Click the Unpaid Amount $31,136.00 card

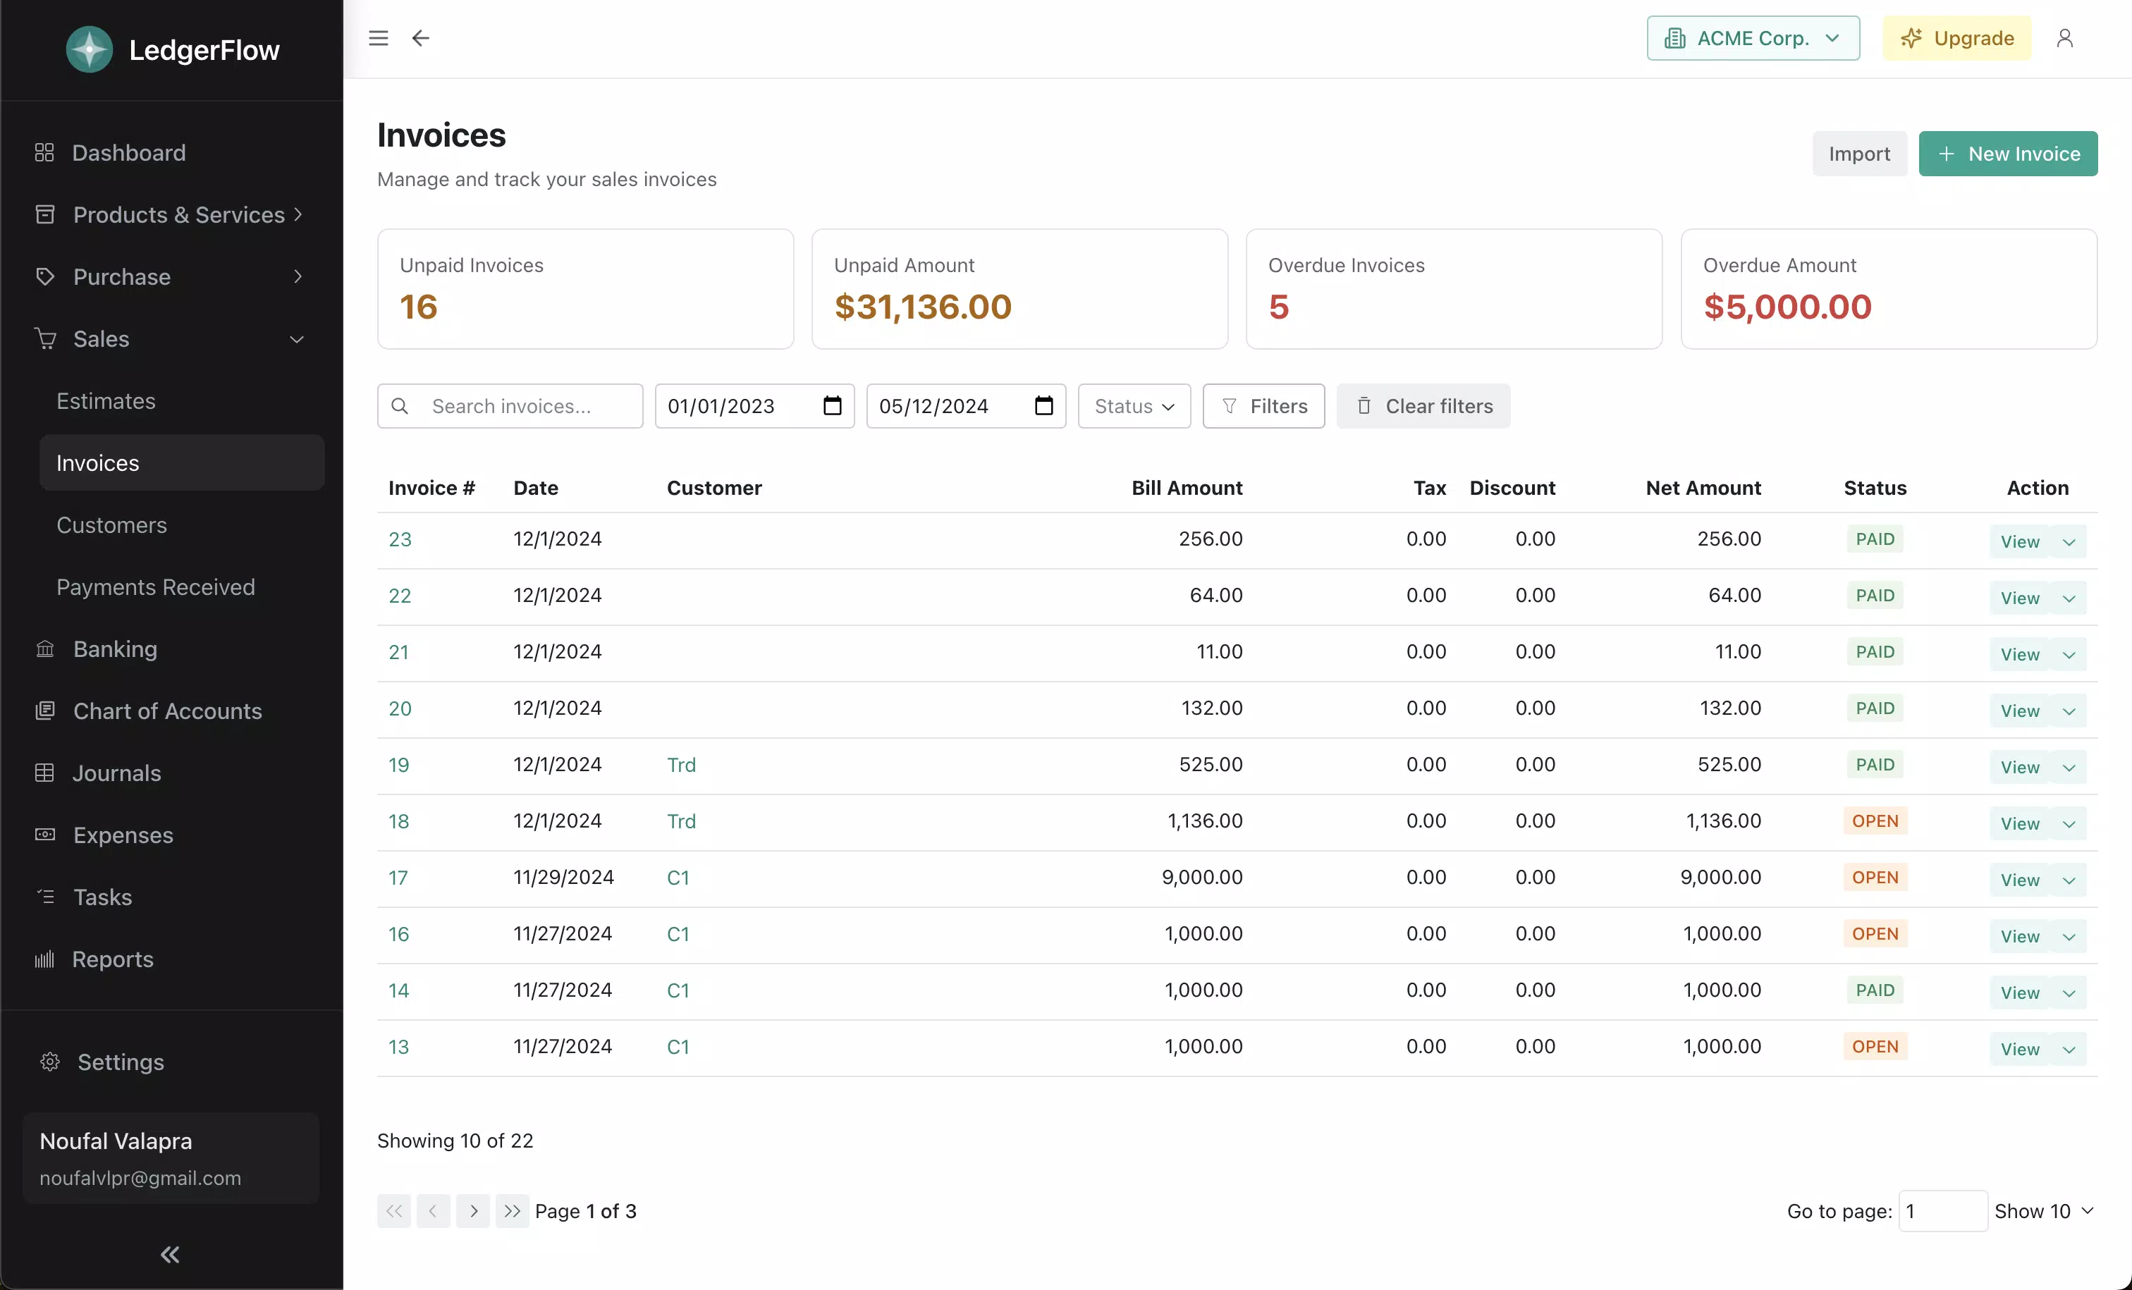tap(1019, 289)
